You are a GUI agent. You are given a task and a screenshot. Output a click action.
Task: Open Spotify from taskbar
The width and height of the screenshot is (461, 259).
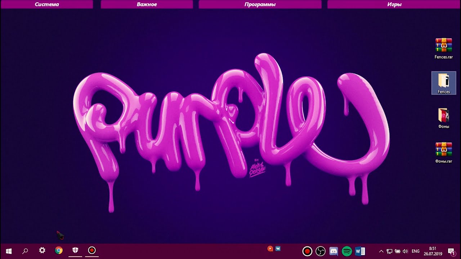tap(347, 251)
